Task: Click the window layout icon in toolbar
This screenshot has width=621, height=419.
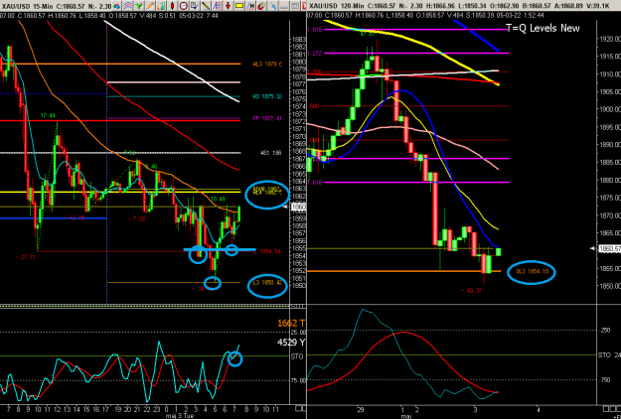Action: click(295, 6)
